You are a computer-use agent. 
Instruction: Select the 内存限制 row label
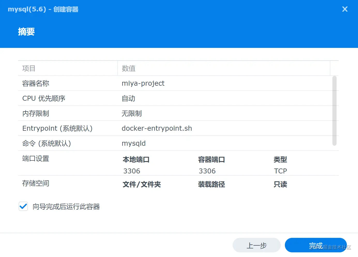click(36, 113)
